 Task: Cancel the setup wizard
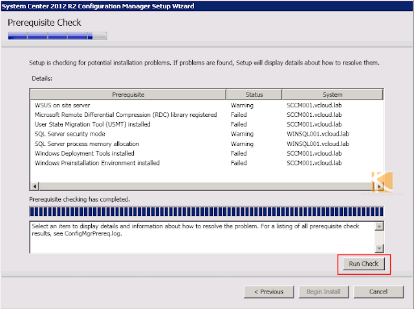[x=378, y=292]
